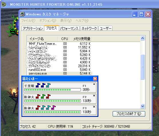Switch to the パフォーマンス tab
159x136 pixels.
coord(69,28)
